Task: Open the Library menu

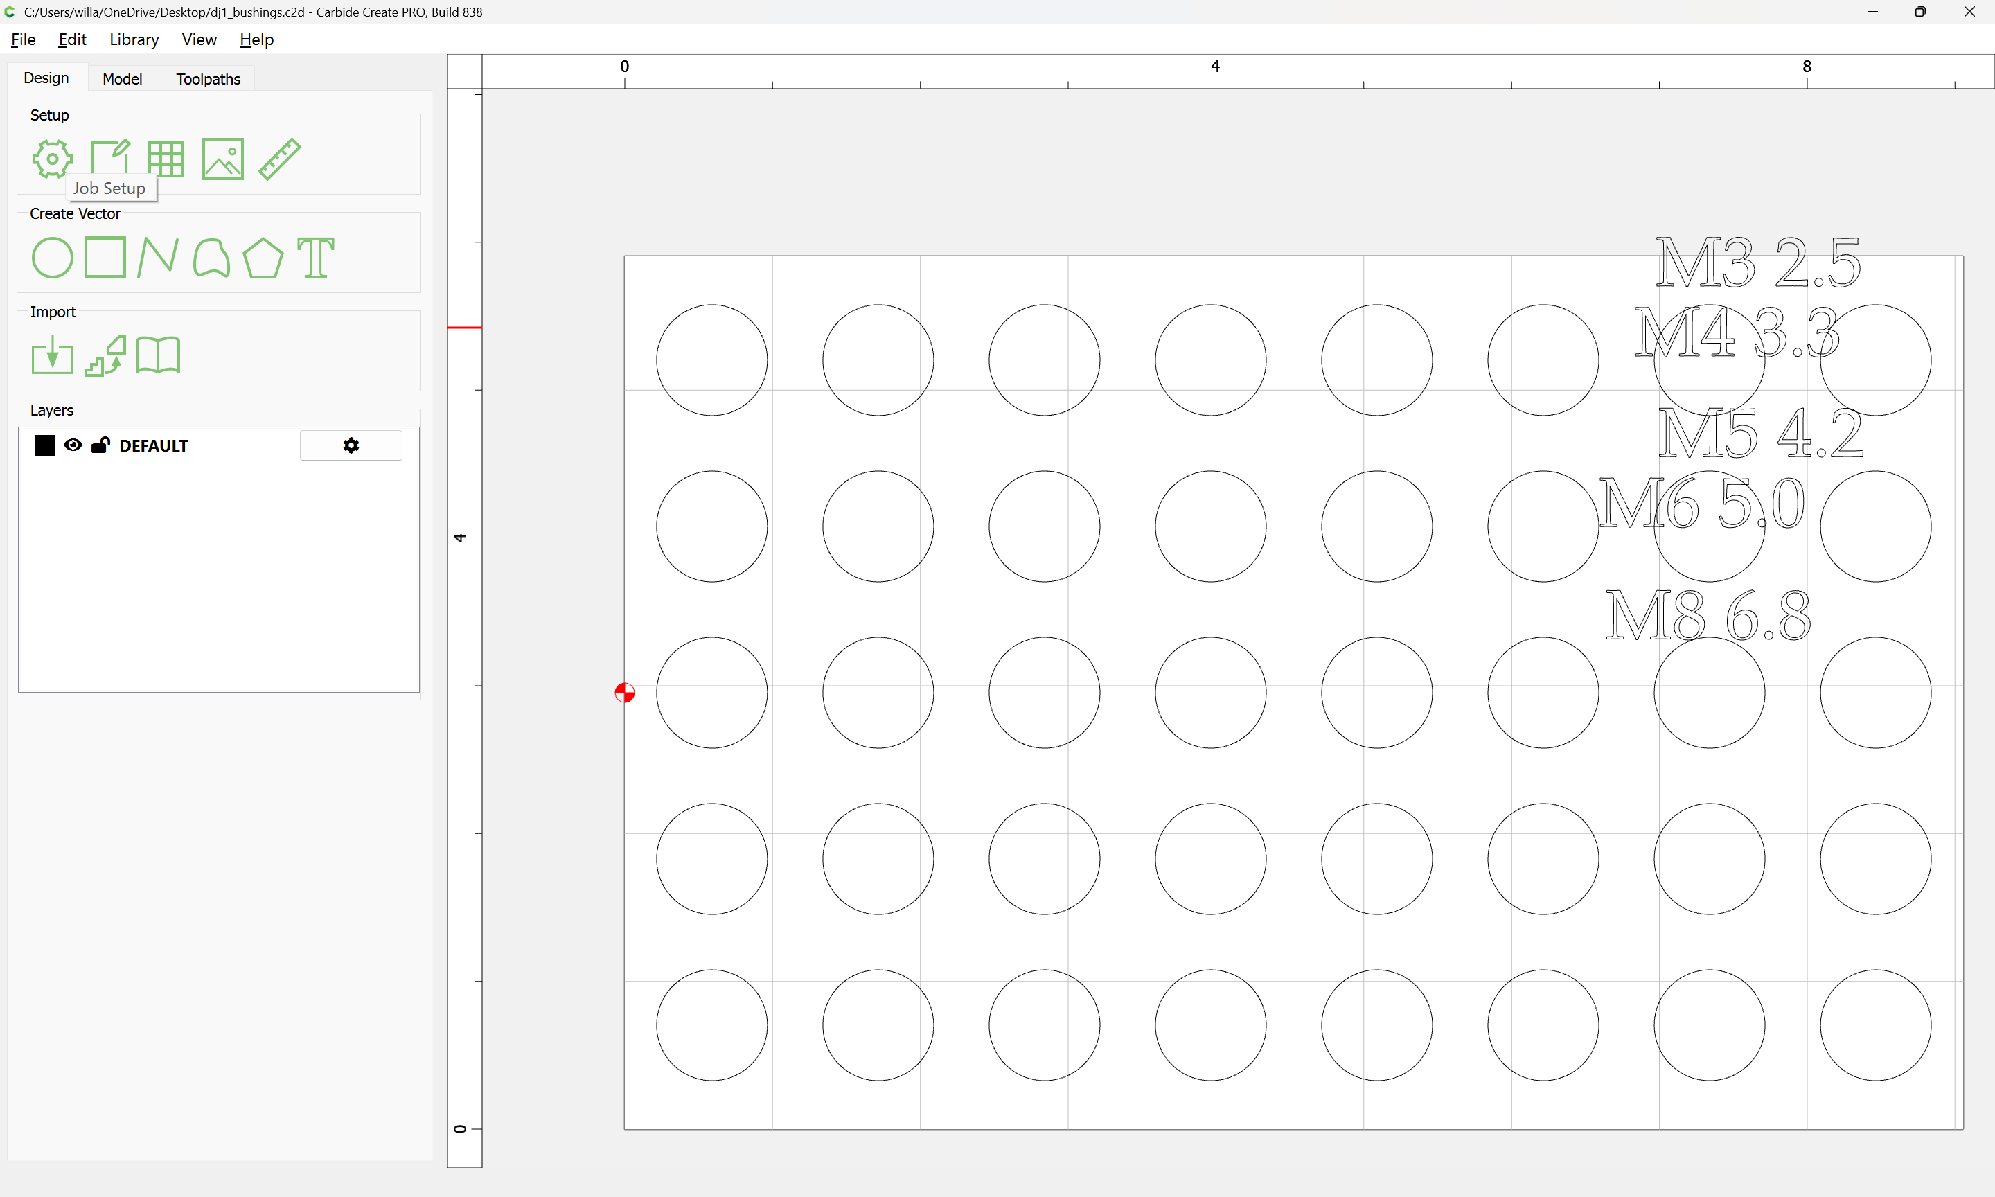Action: pyautogui.click(x=134, y=39)
